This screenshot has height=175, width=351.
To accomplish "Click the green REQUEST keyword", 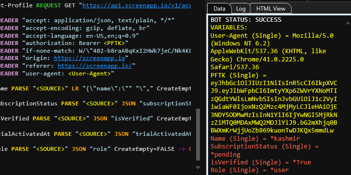I will [49, 5].
